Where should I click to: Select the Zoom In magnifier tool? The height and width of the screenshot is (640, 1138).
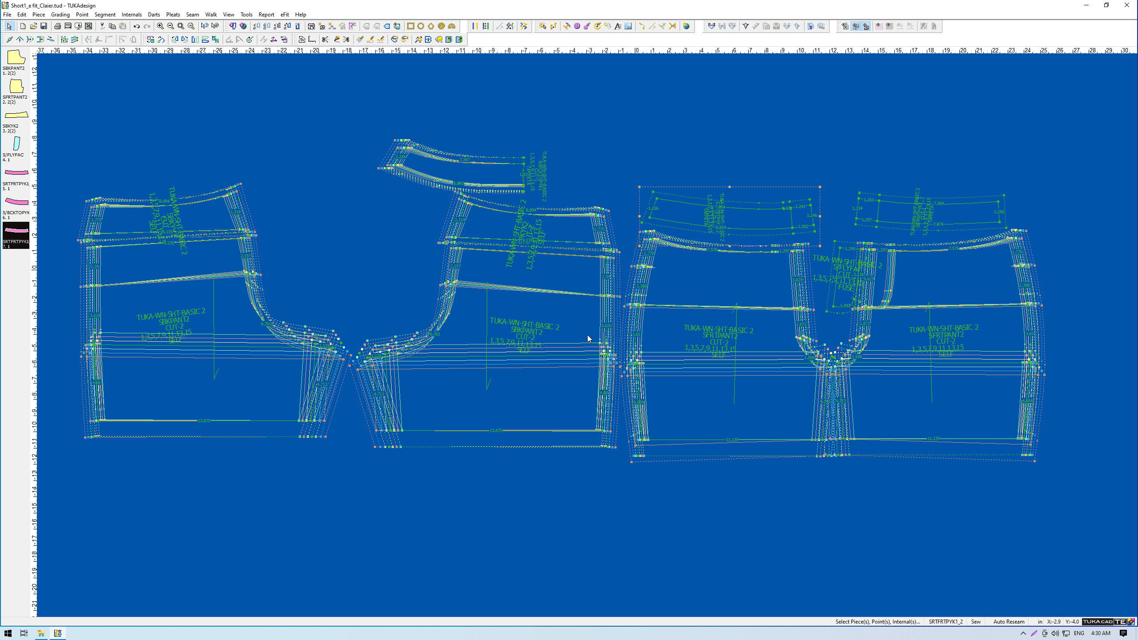click(160, 26)
